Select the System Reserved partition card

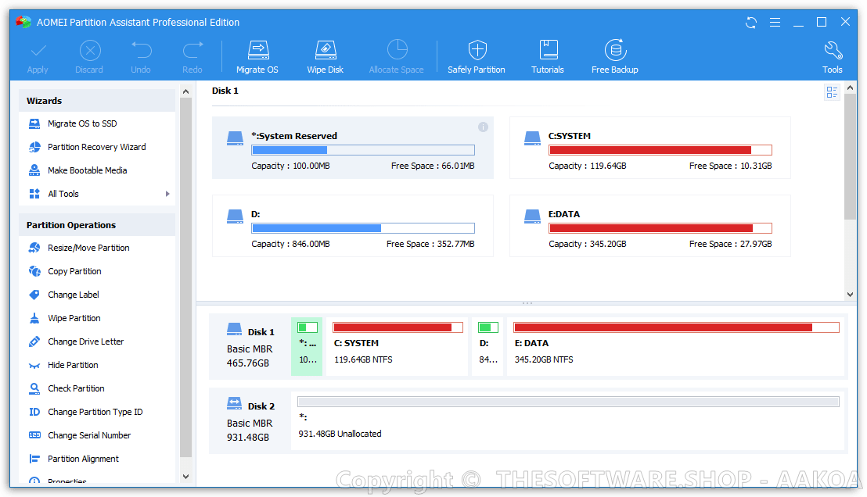pos(353,148)
